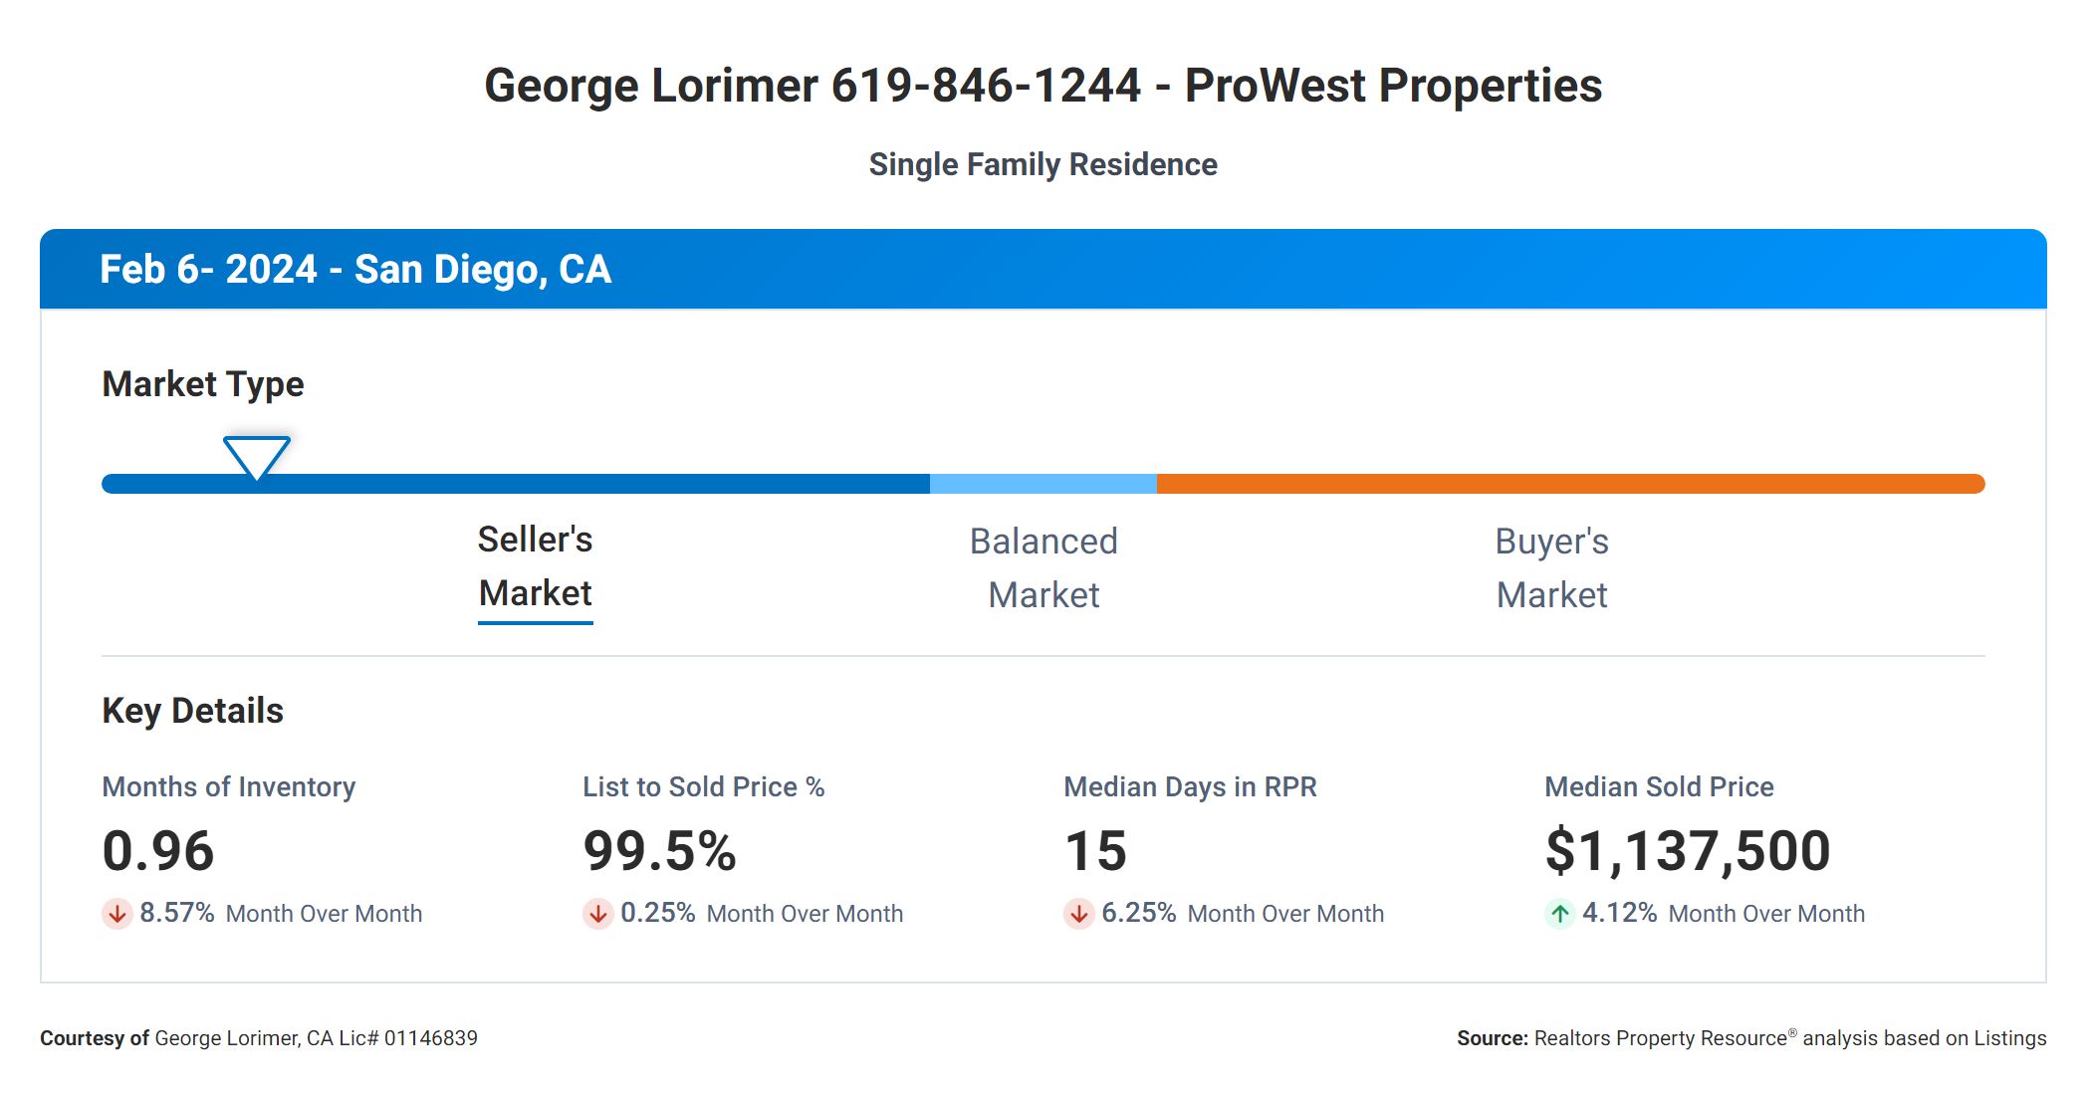
Task: Click the light blue Balanced bar segment
Action: 1043,484
